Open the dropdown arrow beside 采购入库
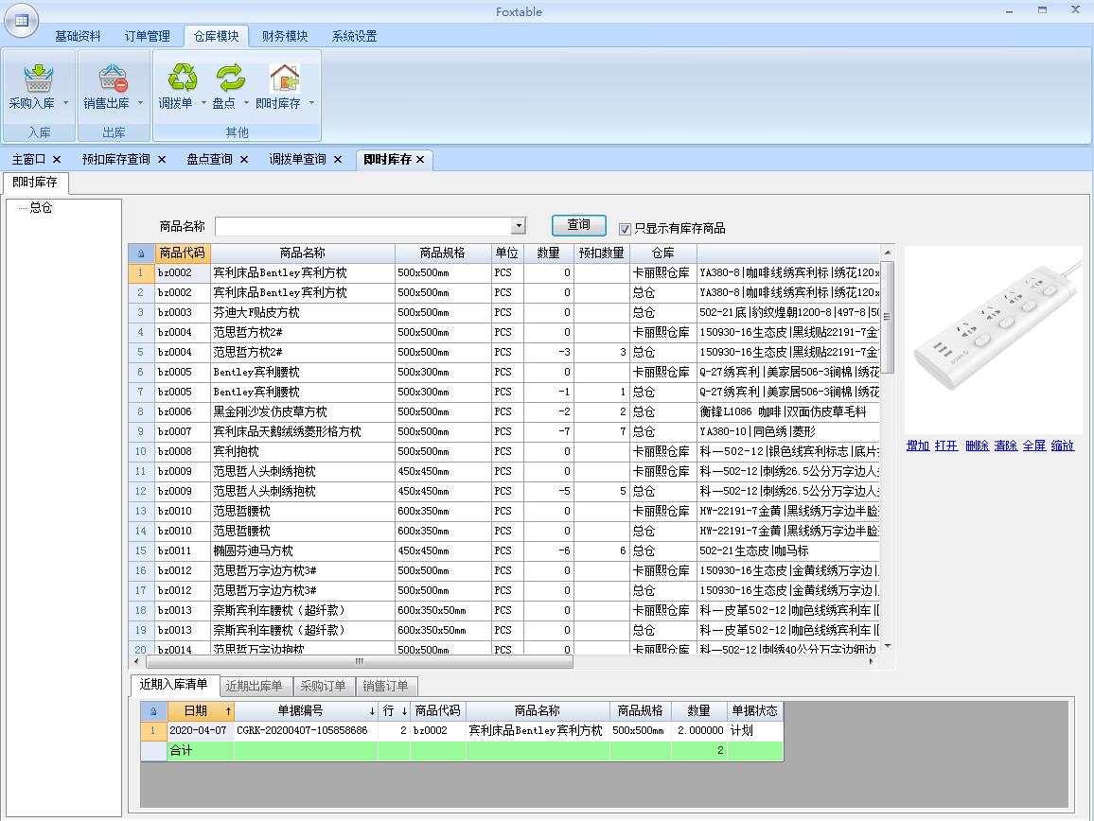Viewport: 1094px width, 821px height. pyautogui.click(x=65, y=103)
